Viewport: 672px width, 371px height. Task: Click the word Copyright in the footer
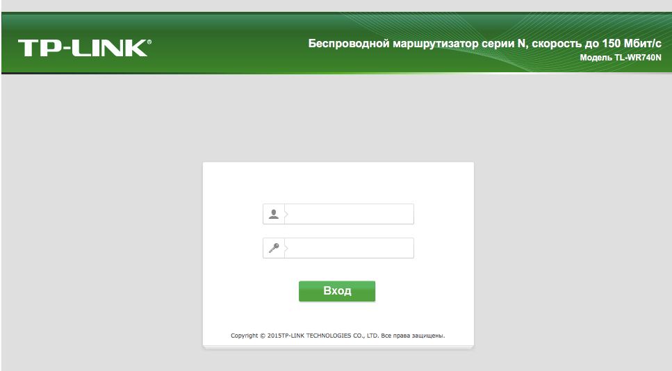pos(245,336)
